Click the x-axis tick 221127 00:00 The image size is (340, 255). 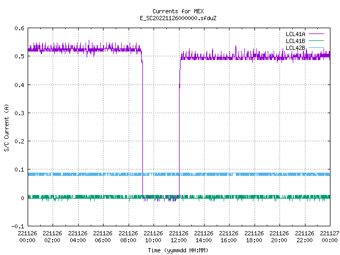click(329, 237)
